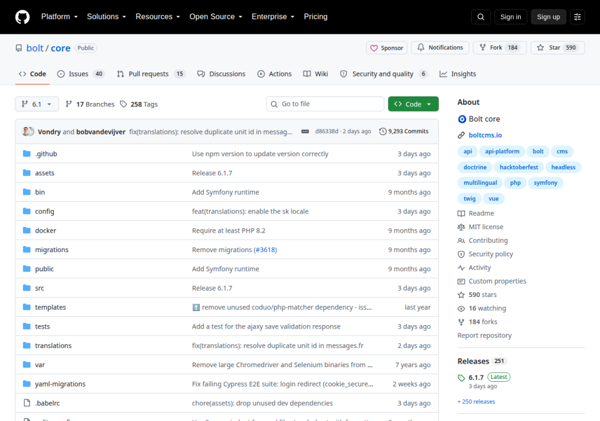Click the templates folder icon
The height and width of the screenshot is (421, 600).
tap(27, 307)
